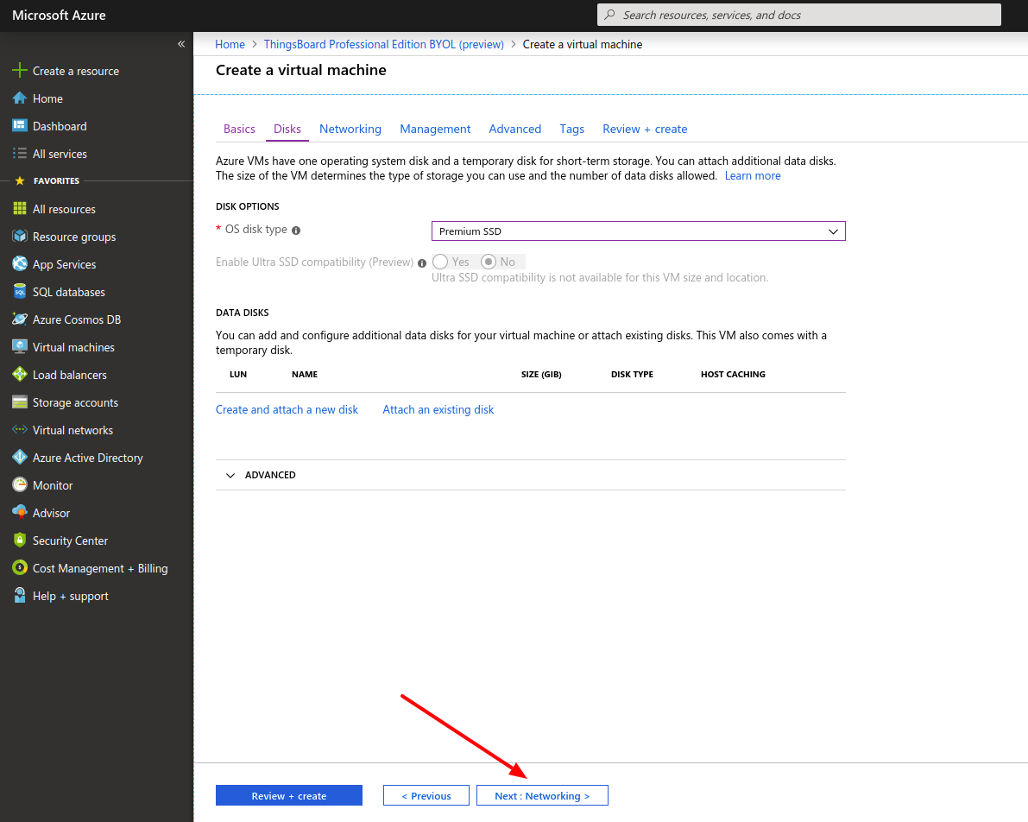Click the Dashboard icon in sidebar

pos(20,126)
